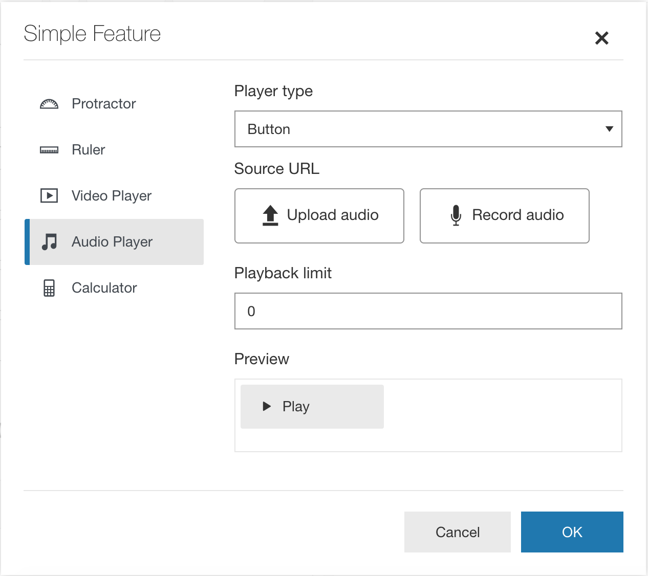Select the Ruler feature
648x576 pixels.
114,150
